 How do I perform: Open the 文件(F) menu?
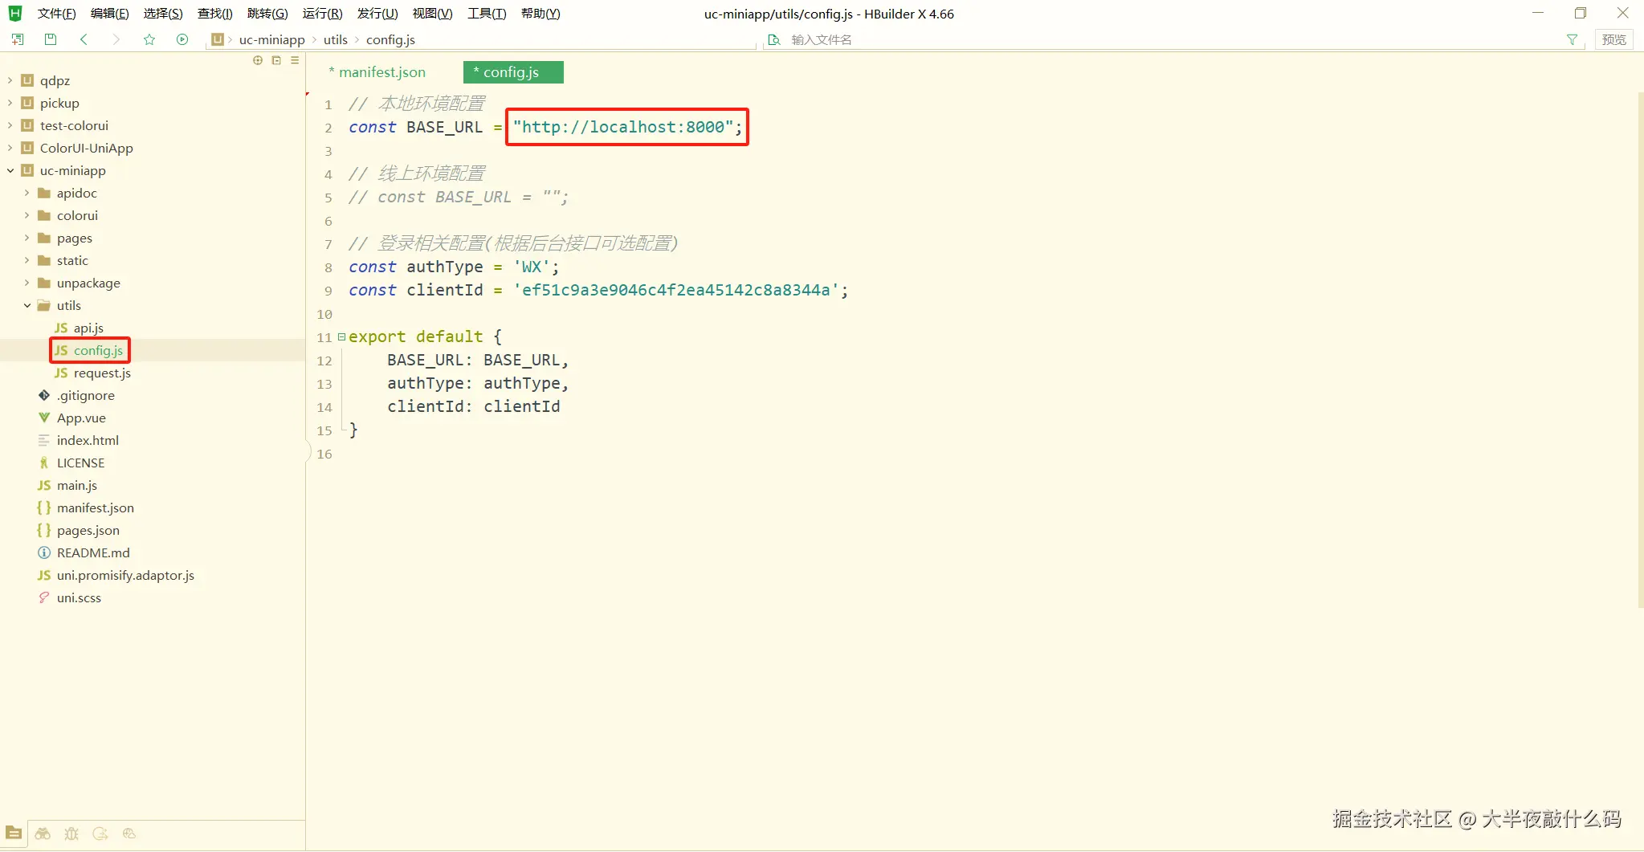56,14
